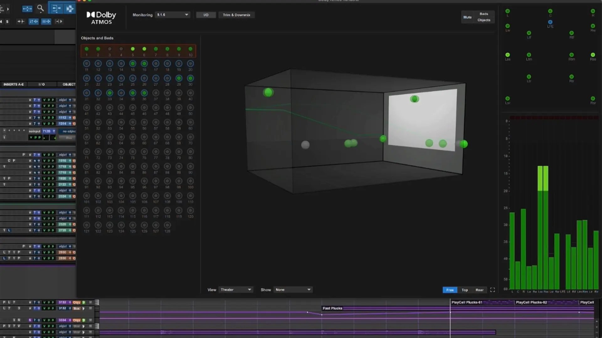Click the Lw wide speaker indicator
The width and height of the screenshot is (602, 338).
tap(508, 26)
